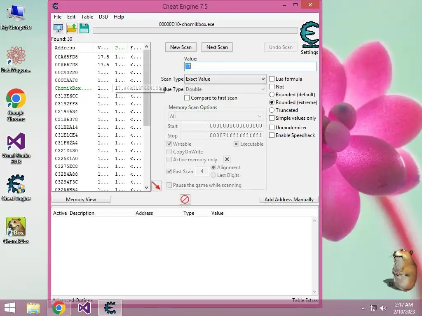Screen dimensions: 422x316
Task: Click the X next to Active memory only
Action: [227, 159]
